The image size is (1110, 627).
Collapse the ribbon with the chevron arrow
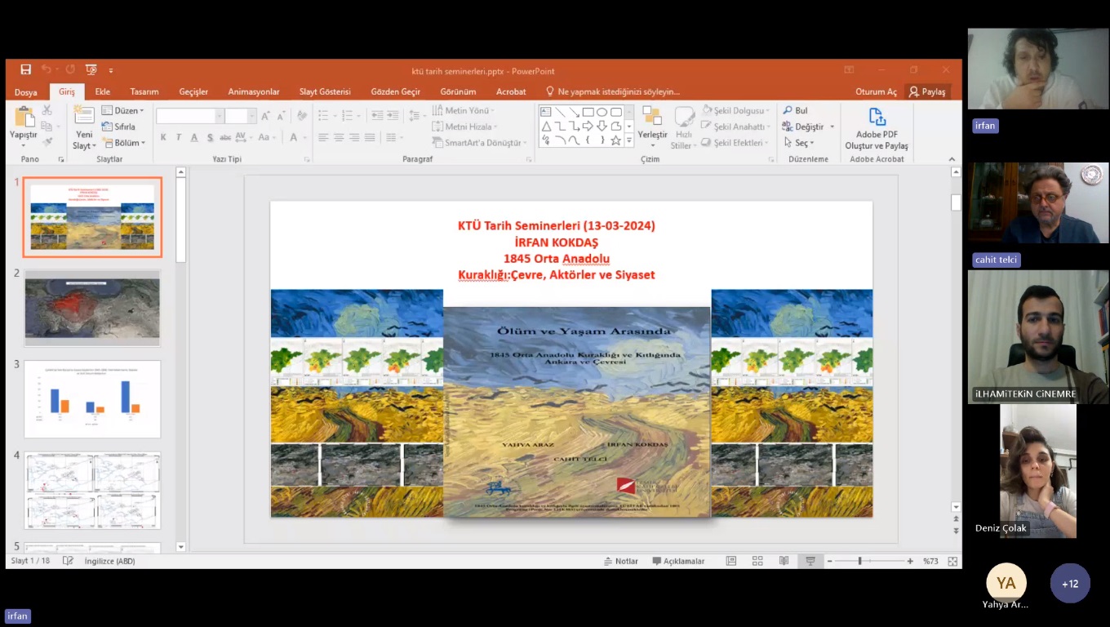coord(952,159)
